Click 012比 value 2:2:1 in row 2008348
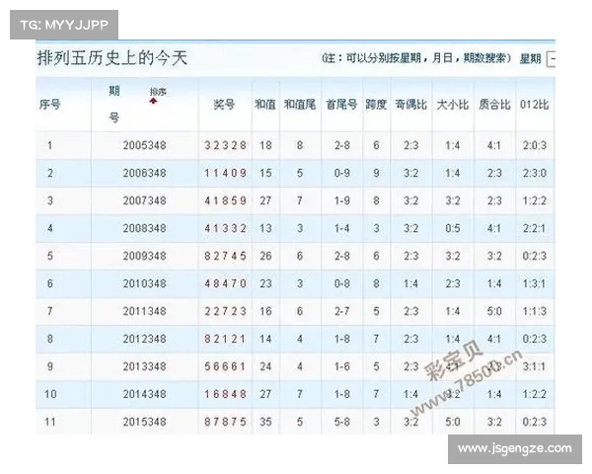Viewport: 592px width, 474px height. (x=534, y=228)
